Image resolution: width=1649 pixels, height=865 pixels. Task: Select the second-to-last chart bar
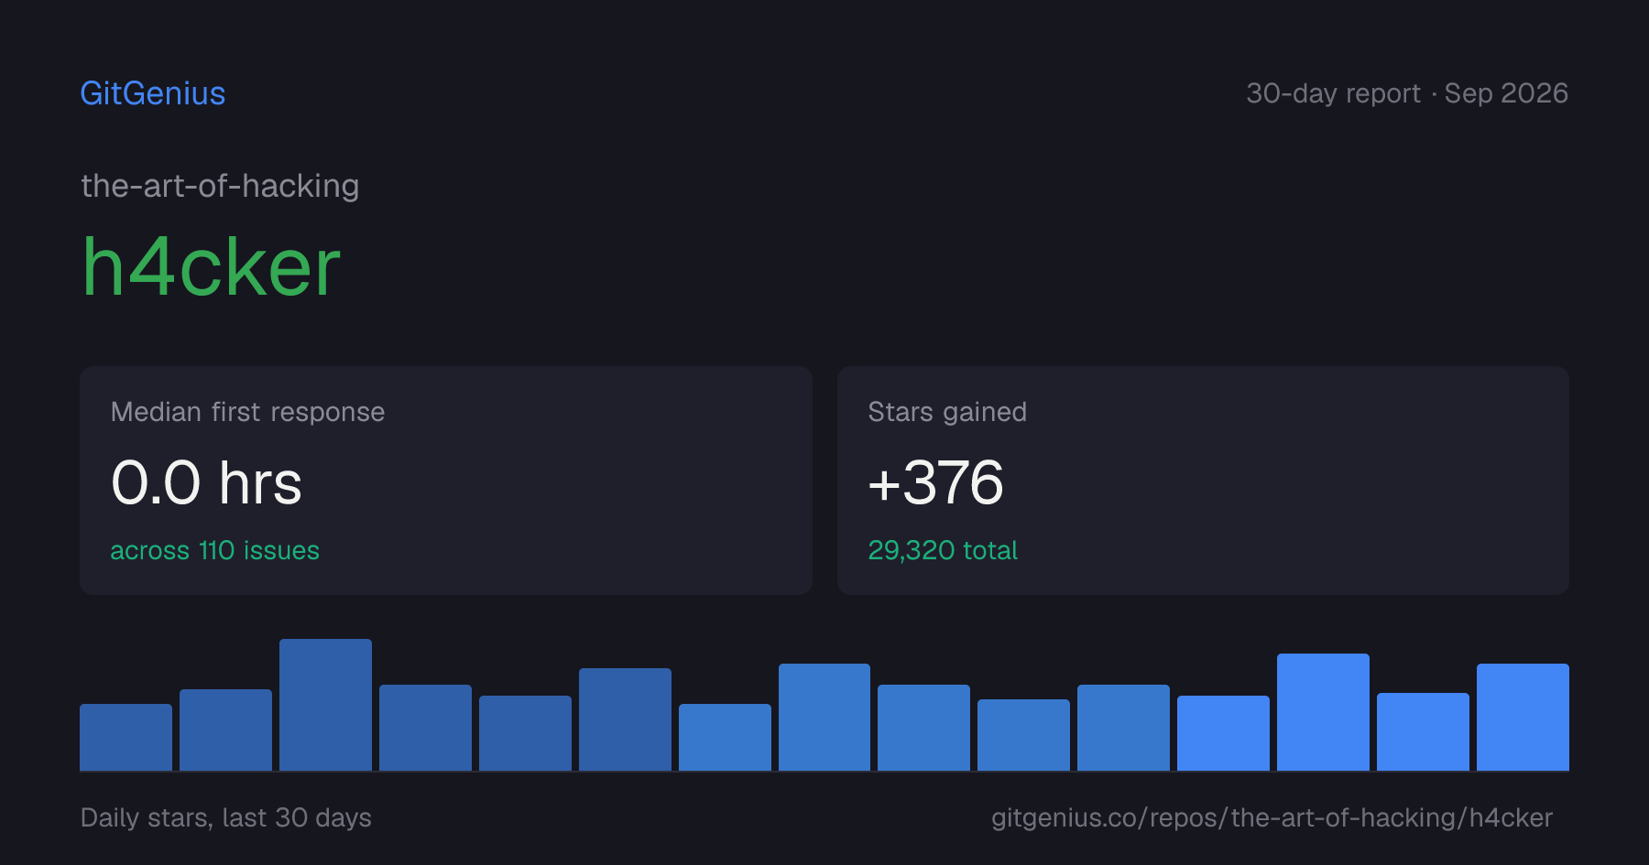pos(1423,731)
